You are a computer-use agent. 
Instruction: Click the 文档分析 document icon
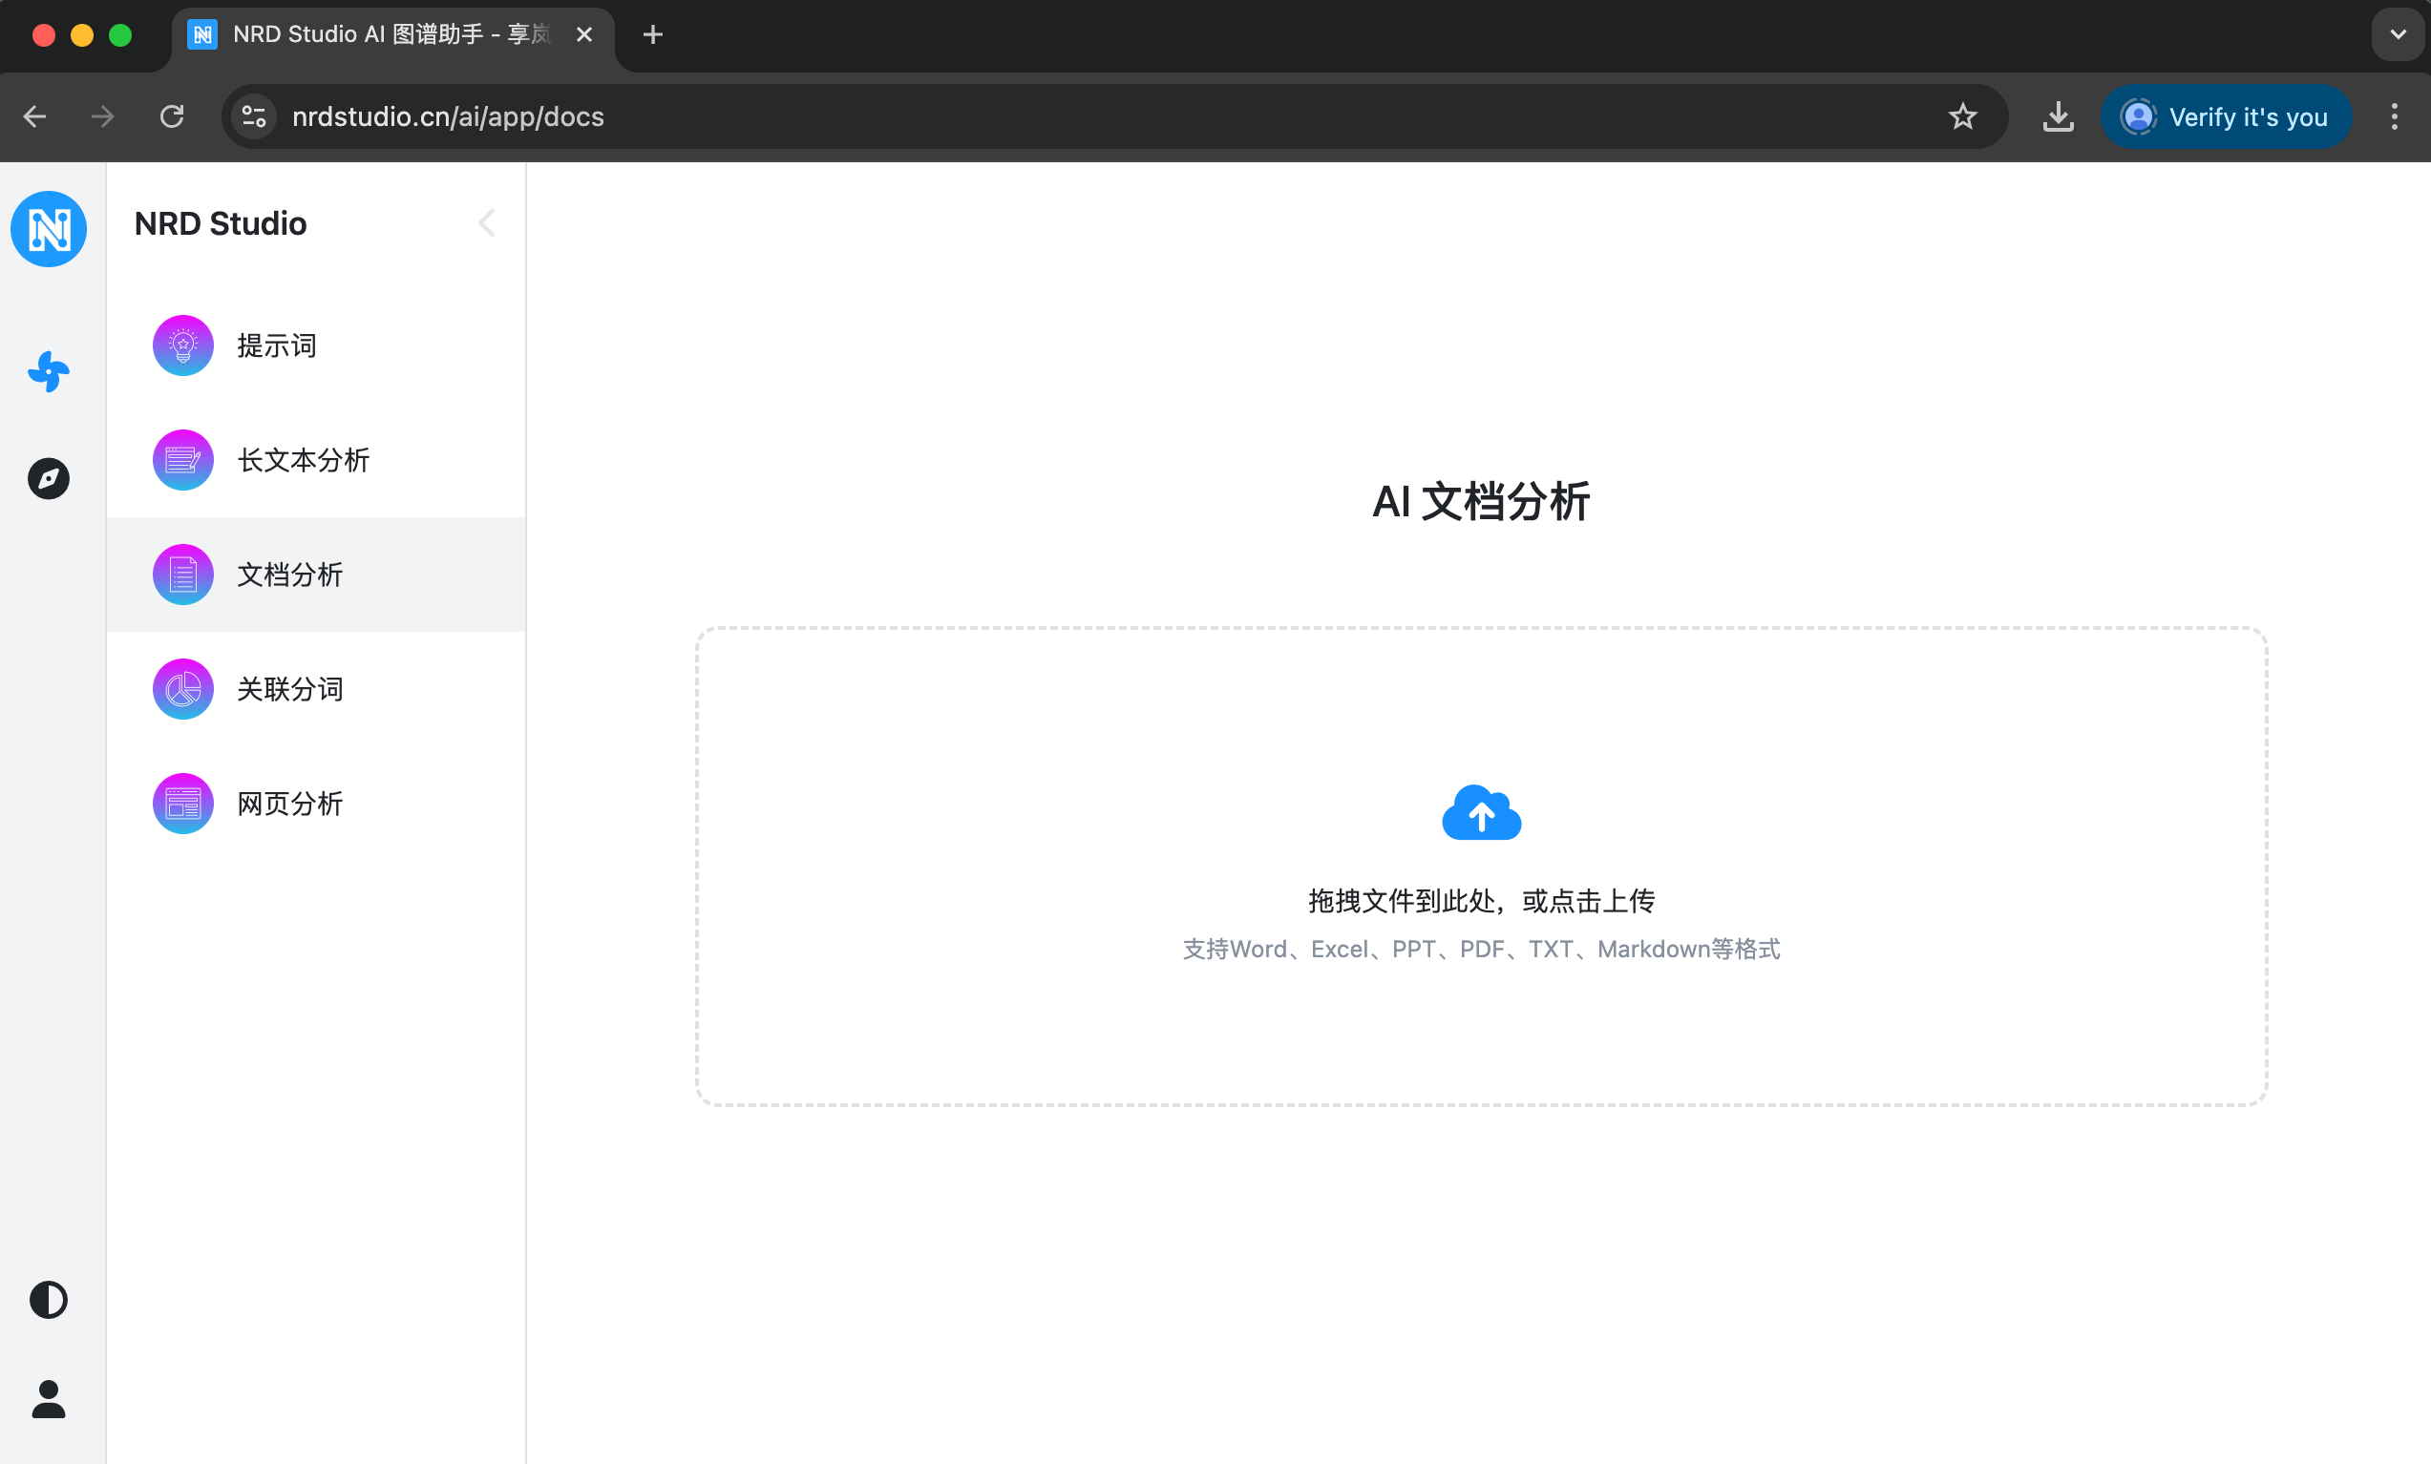pyautogui.click(x=183, y=575)
